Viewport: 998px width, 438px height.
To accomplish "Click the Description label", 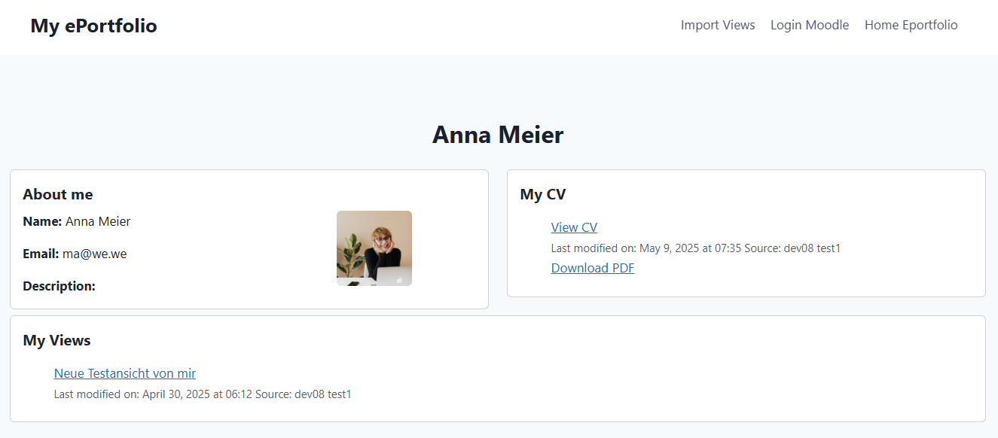I will tap(59, 286).
